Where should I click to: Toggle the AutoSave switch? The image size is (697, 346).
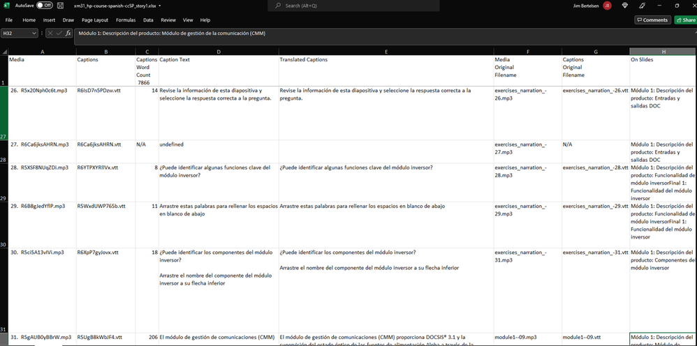click(45, 6)
